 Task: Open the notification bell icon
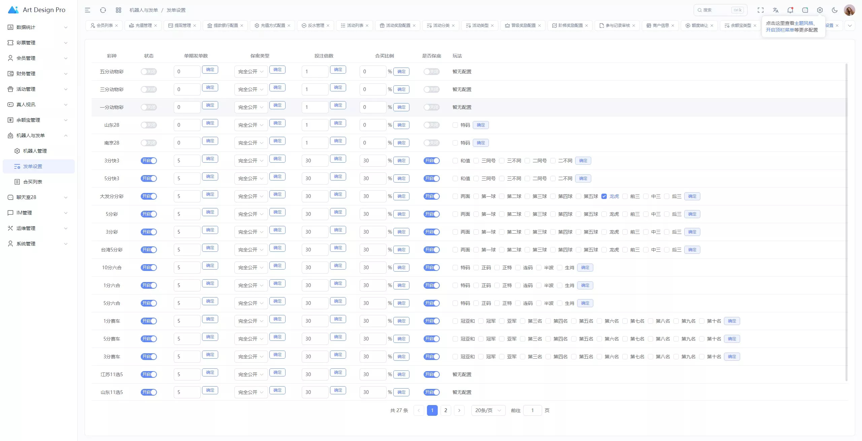point(790,10)
